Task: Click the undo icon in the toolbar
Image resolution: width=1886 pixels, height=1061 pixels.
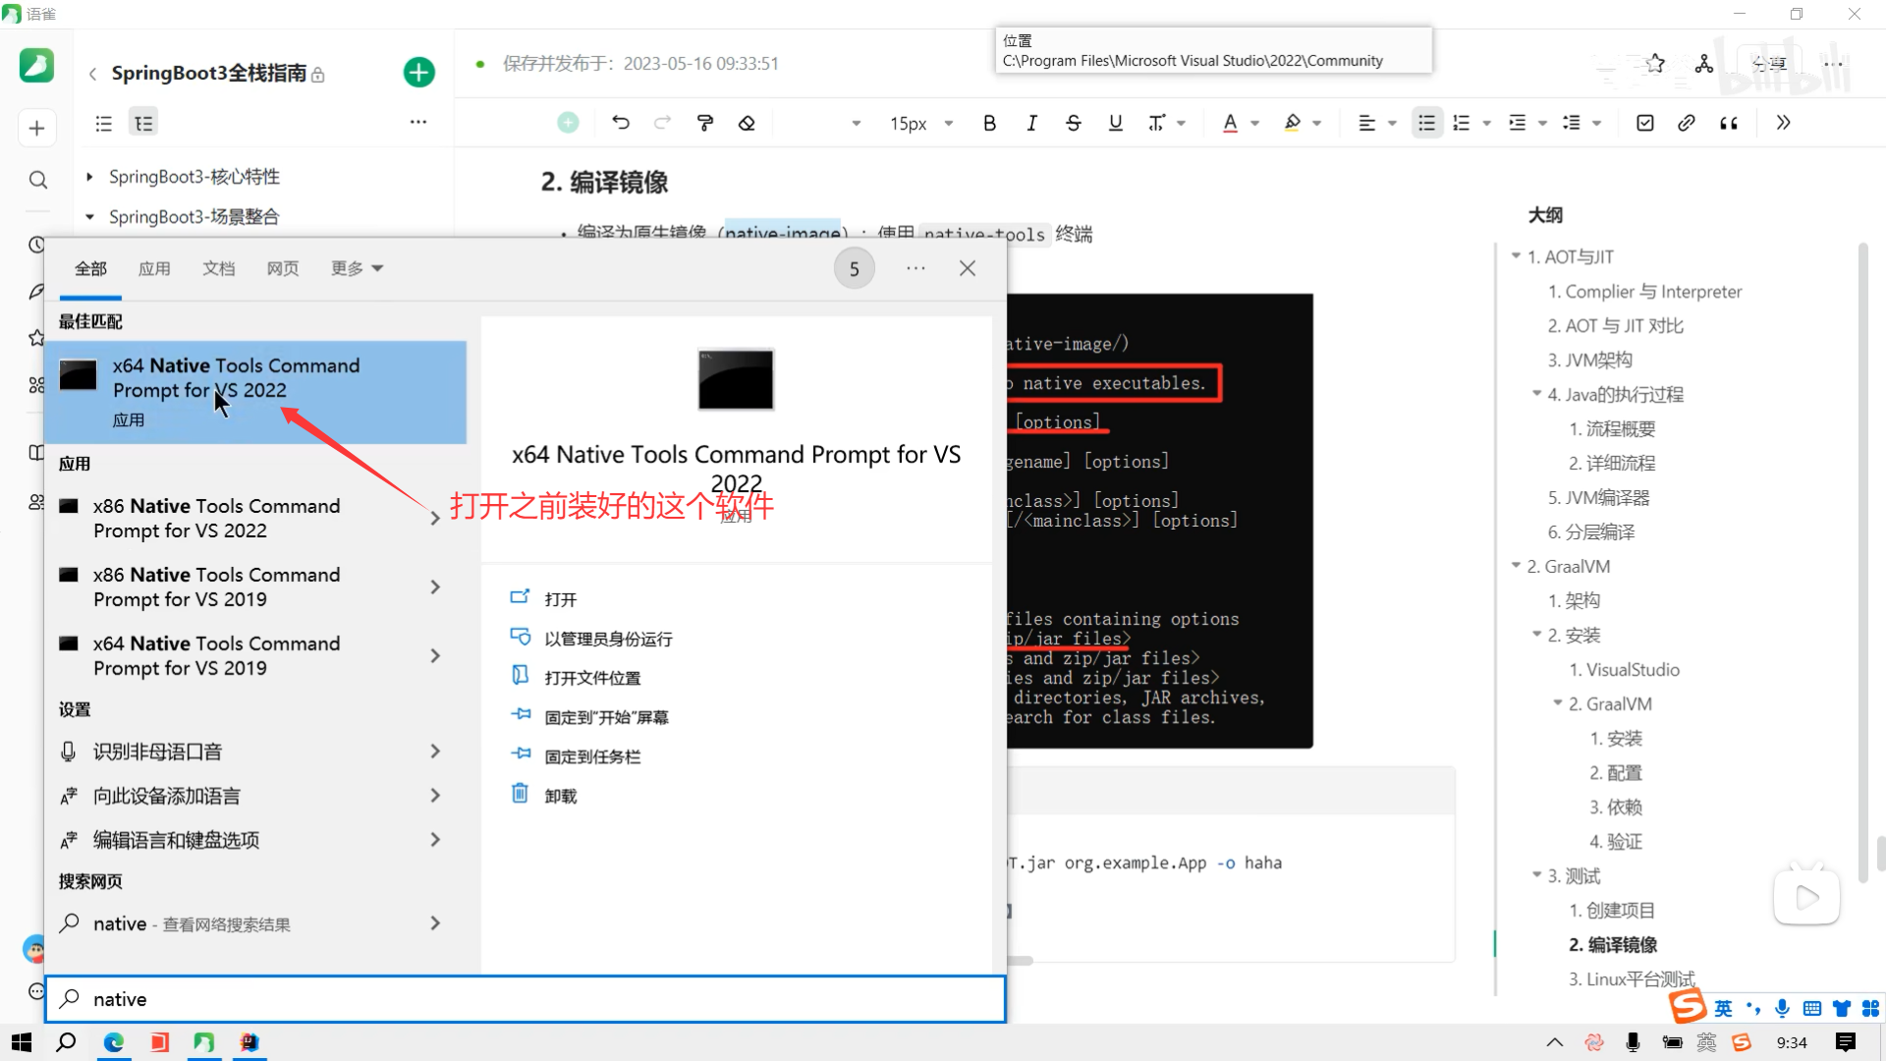Action: tap(620, 122)
